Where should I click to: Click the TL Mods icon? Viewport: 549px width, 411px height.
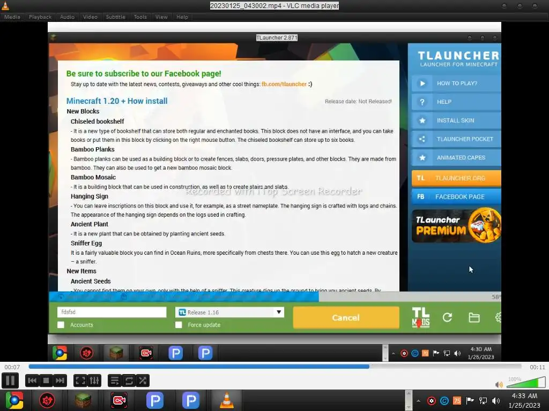420,317
